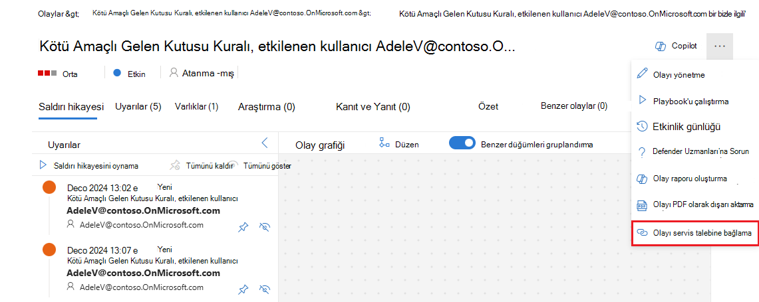Switch to the Araştırma (0) tab
The height and width of the screenshot is (302, 759).
[267, 107]
